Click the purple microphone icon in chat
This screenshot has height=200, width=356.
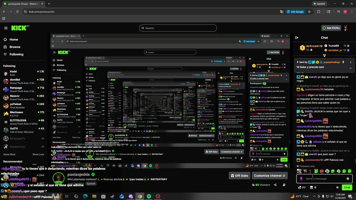pos(301,179)
